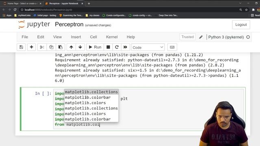Viewport: 260px width, 146px height.
Task: Open the Help menu
Action: pyautogui.click(x=131, y=37)
